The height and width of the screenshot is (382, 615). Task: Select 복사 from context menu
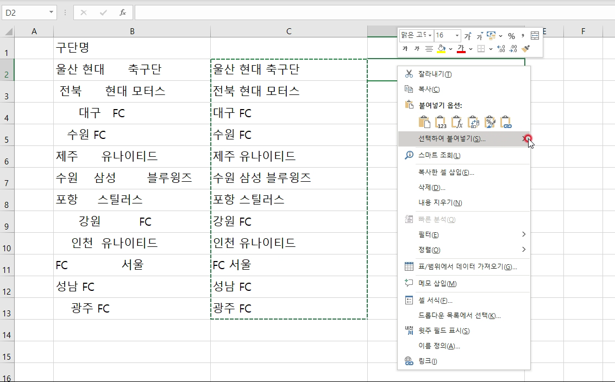[x=464, y=90]
